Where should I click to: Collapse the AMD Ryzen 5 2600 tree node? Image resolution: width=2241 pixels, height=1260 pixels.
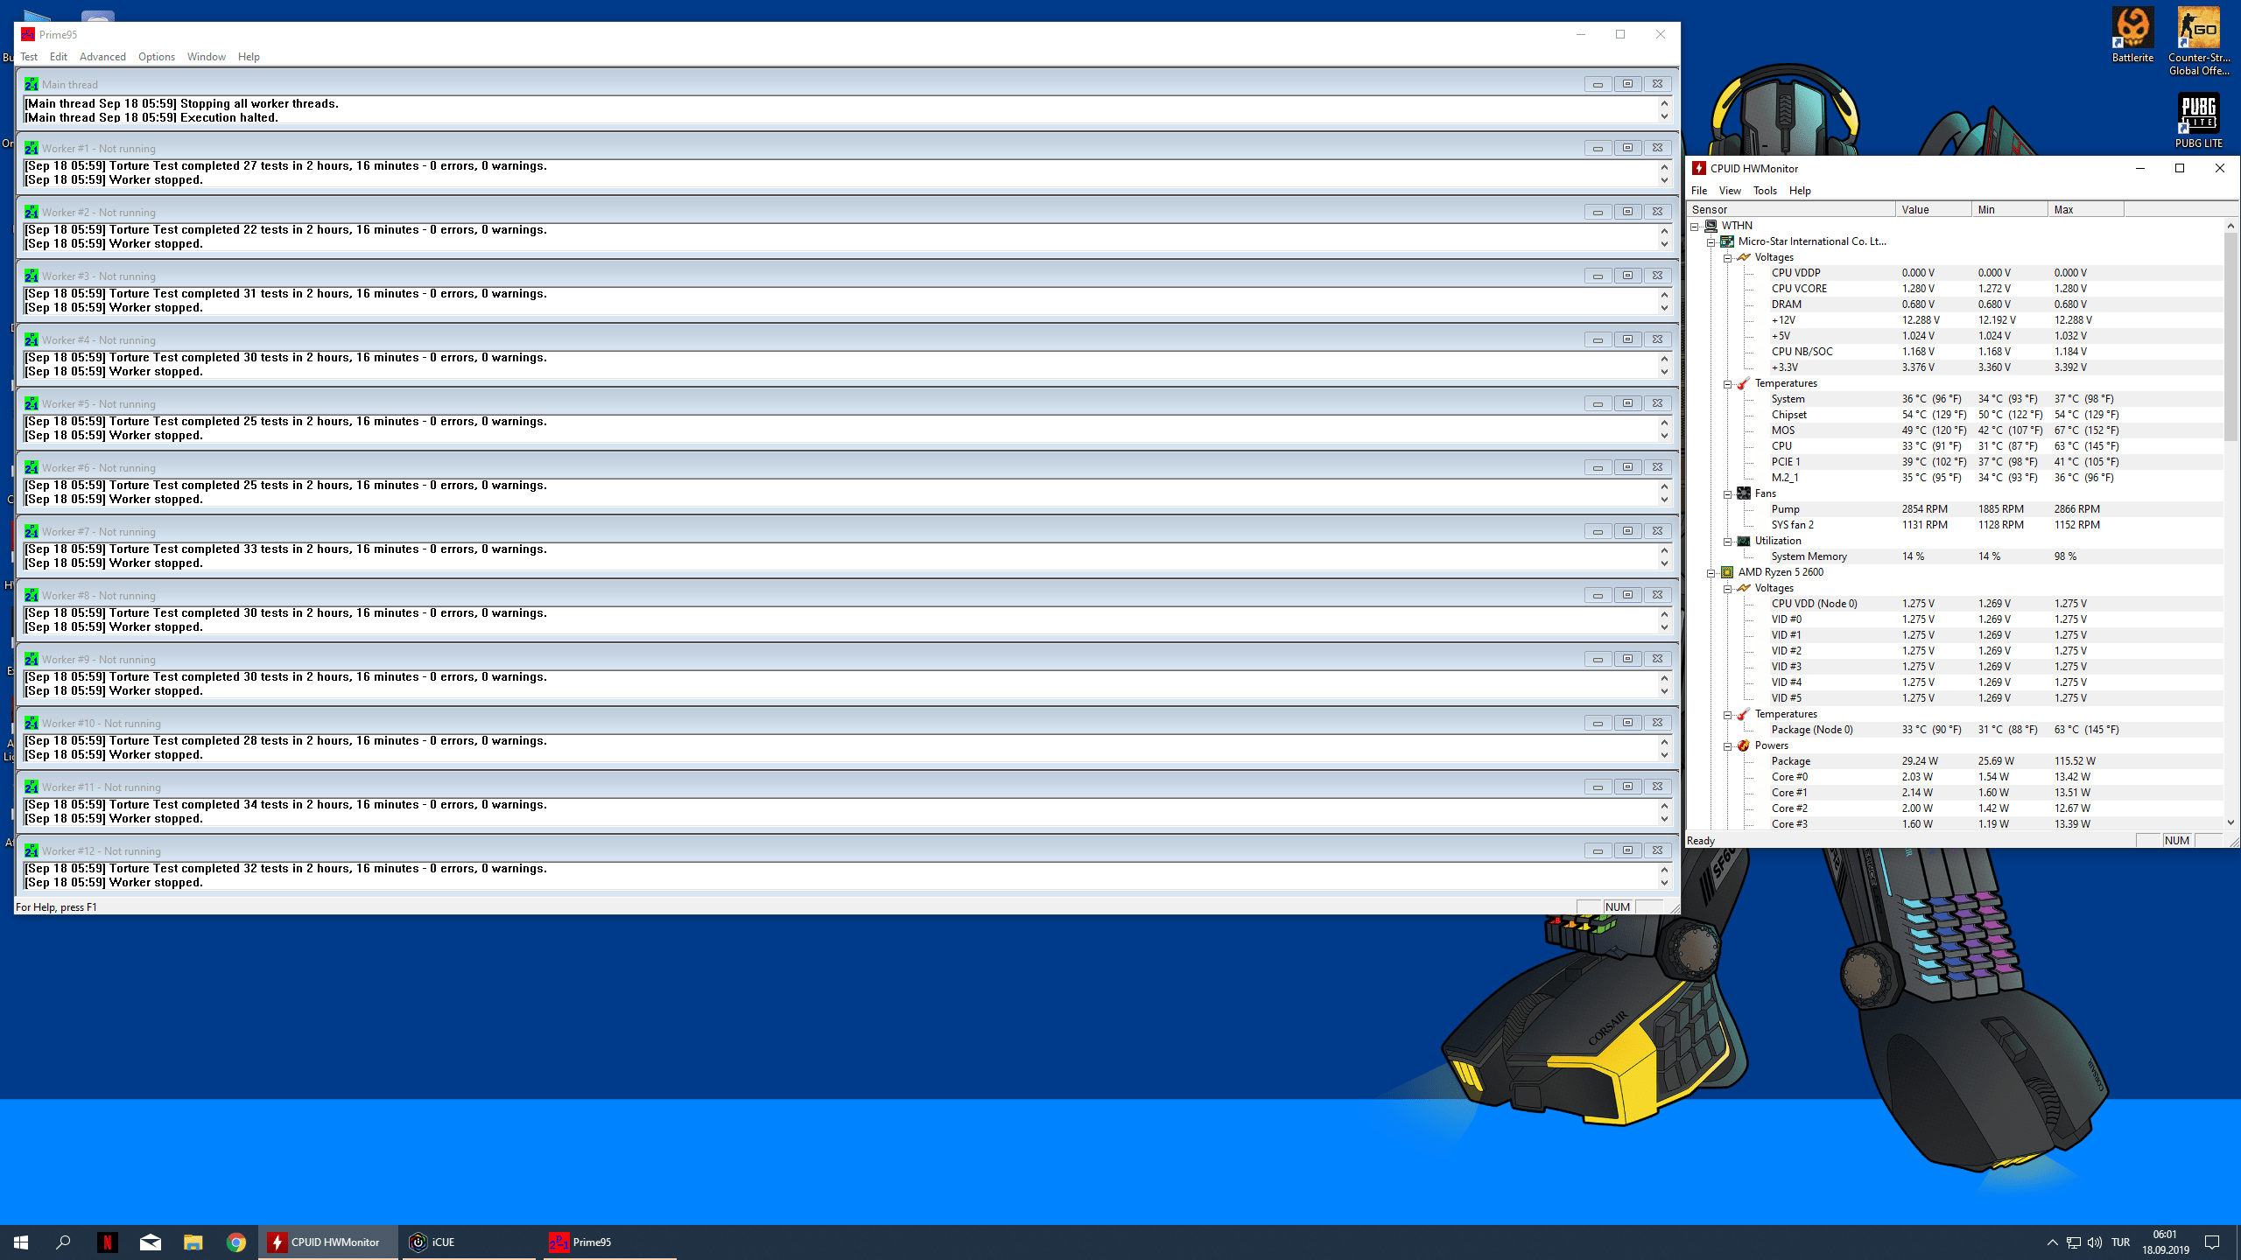pyautogui.click(x=1711, y=573)
